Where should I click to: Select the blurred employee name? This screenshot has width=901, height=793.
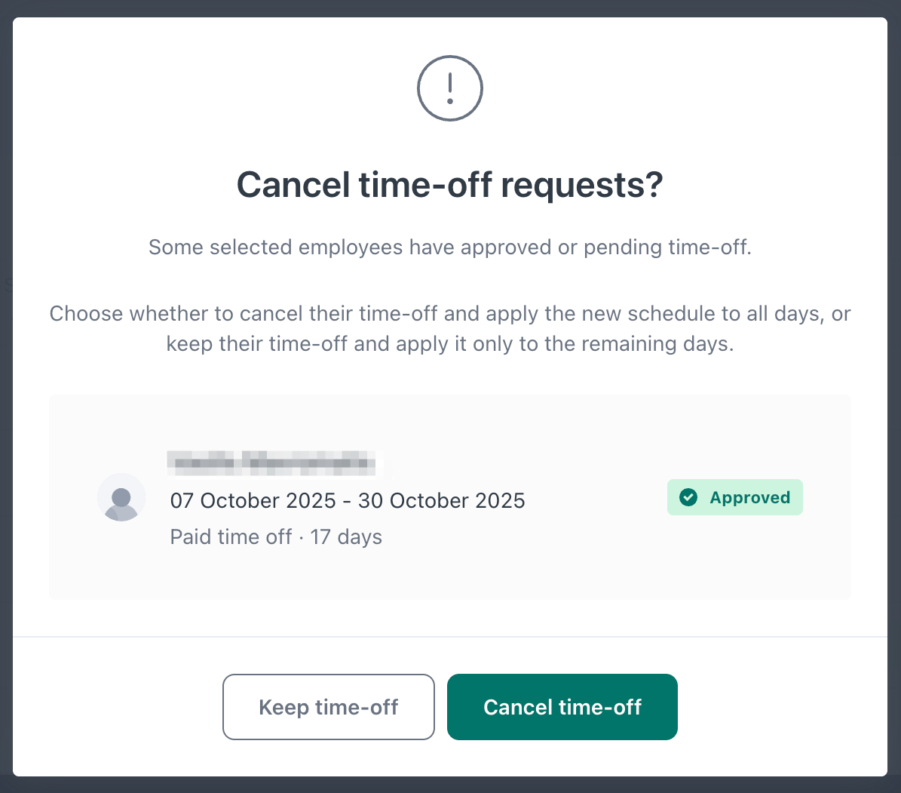coord(272,462)
